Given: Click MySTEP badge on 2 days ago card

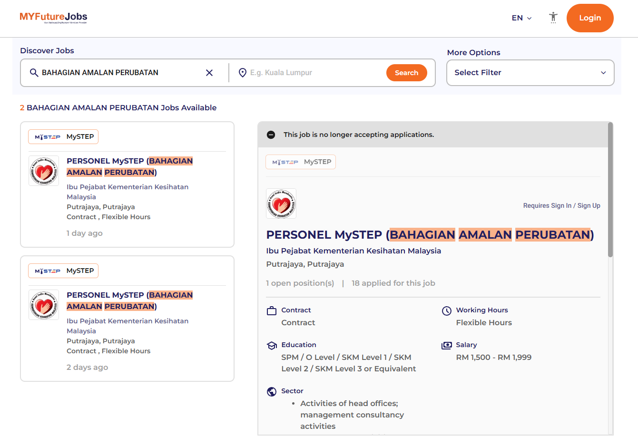Looking at the screenshot, I should click(63, 271).
